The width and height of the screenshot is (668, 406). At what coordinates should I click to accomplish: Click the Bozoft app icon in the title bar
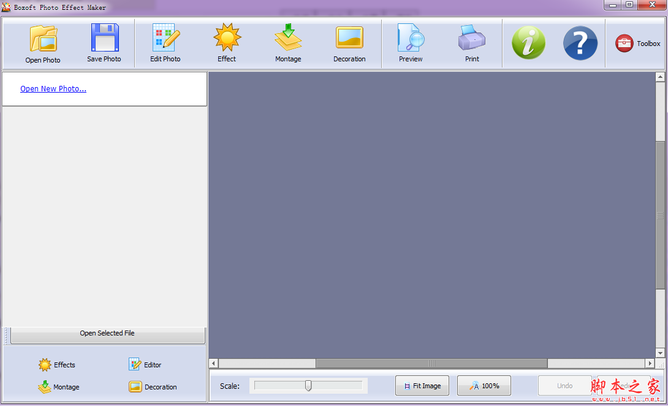pos(6,7)
